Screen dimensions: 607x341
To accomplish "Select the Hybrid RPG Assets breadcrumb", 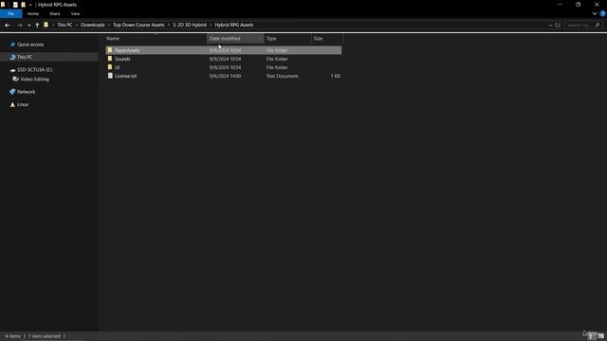I will click(x=234, y=25).
